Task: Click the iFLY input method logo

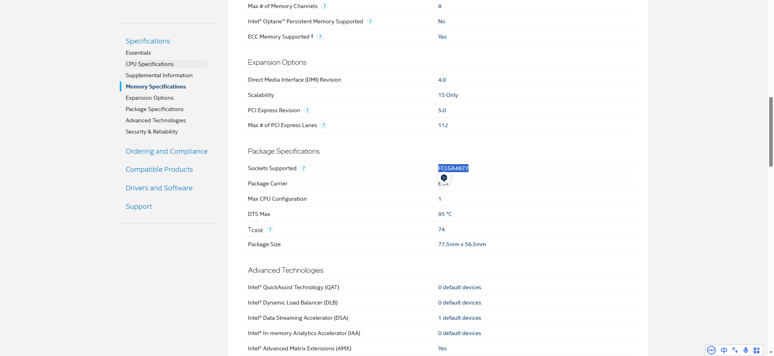Action: click(x=712, y=350)
